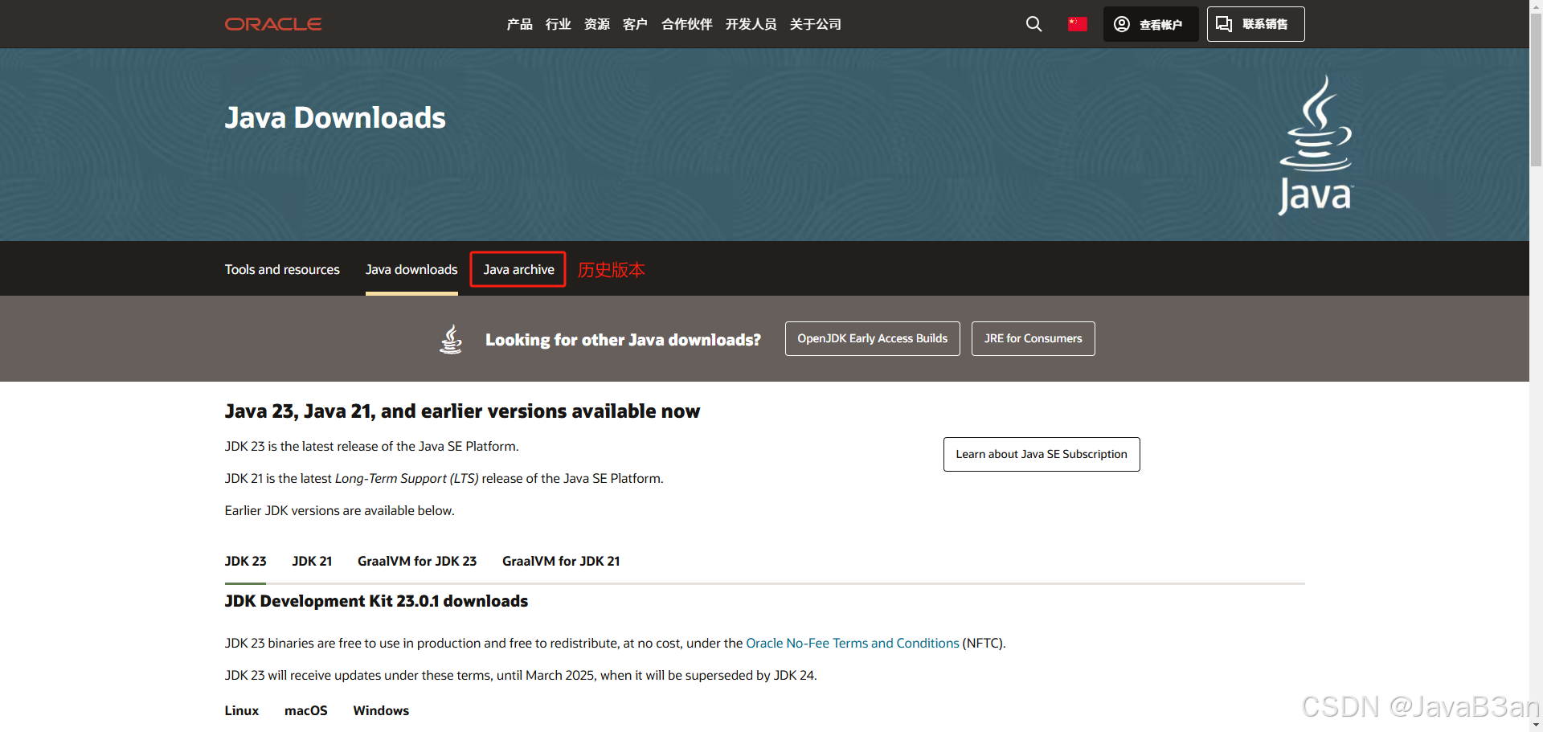1543x732 pixels.
Task: Click the 查看帐户 account button
Action: coord(1151,24)
